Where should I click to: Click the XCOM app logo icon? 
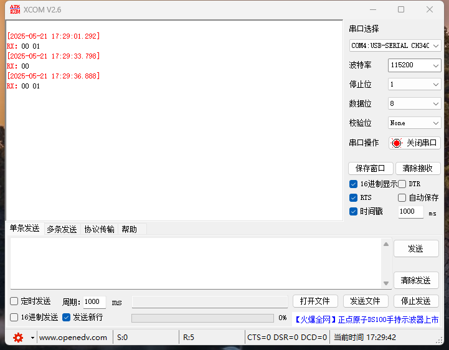click(x=15, y=9)
